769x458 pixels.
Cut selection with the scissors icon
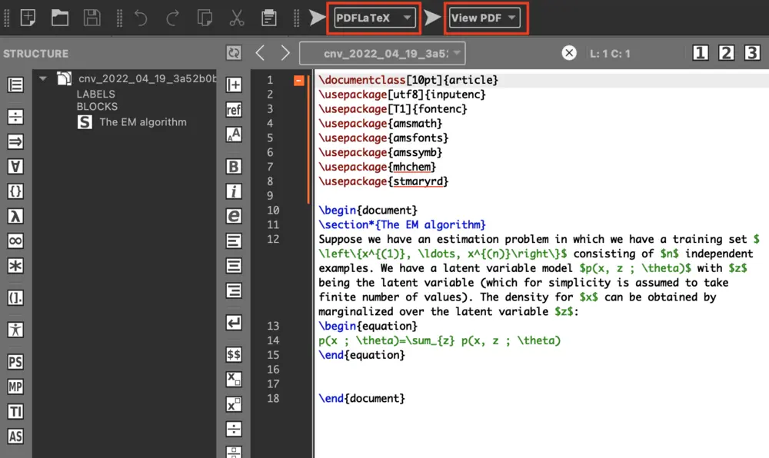(x=237, y=18)
